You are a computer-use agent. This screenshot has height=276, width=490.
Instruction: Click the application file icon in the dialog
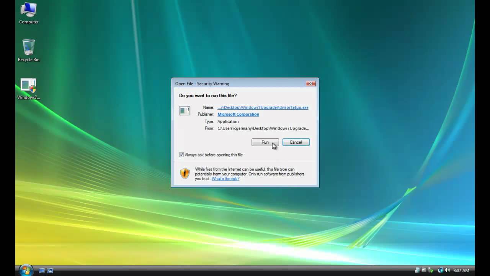point(185,110)
